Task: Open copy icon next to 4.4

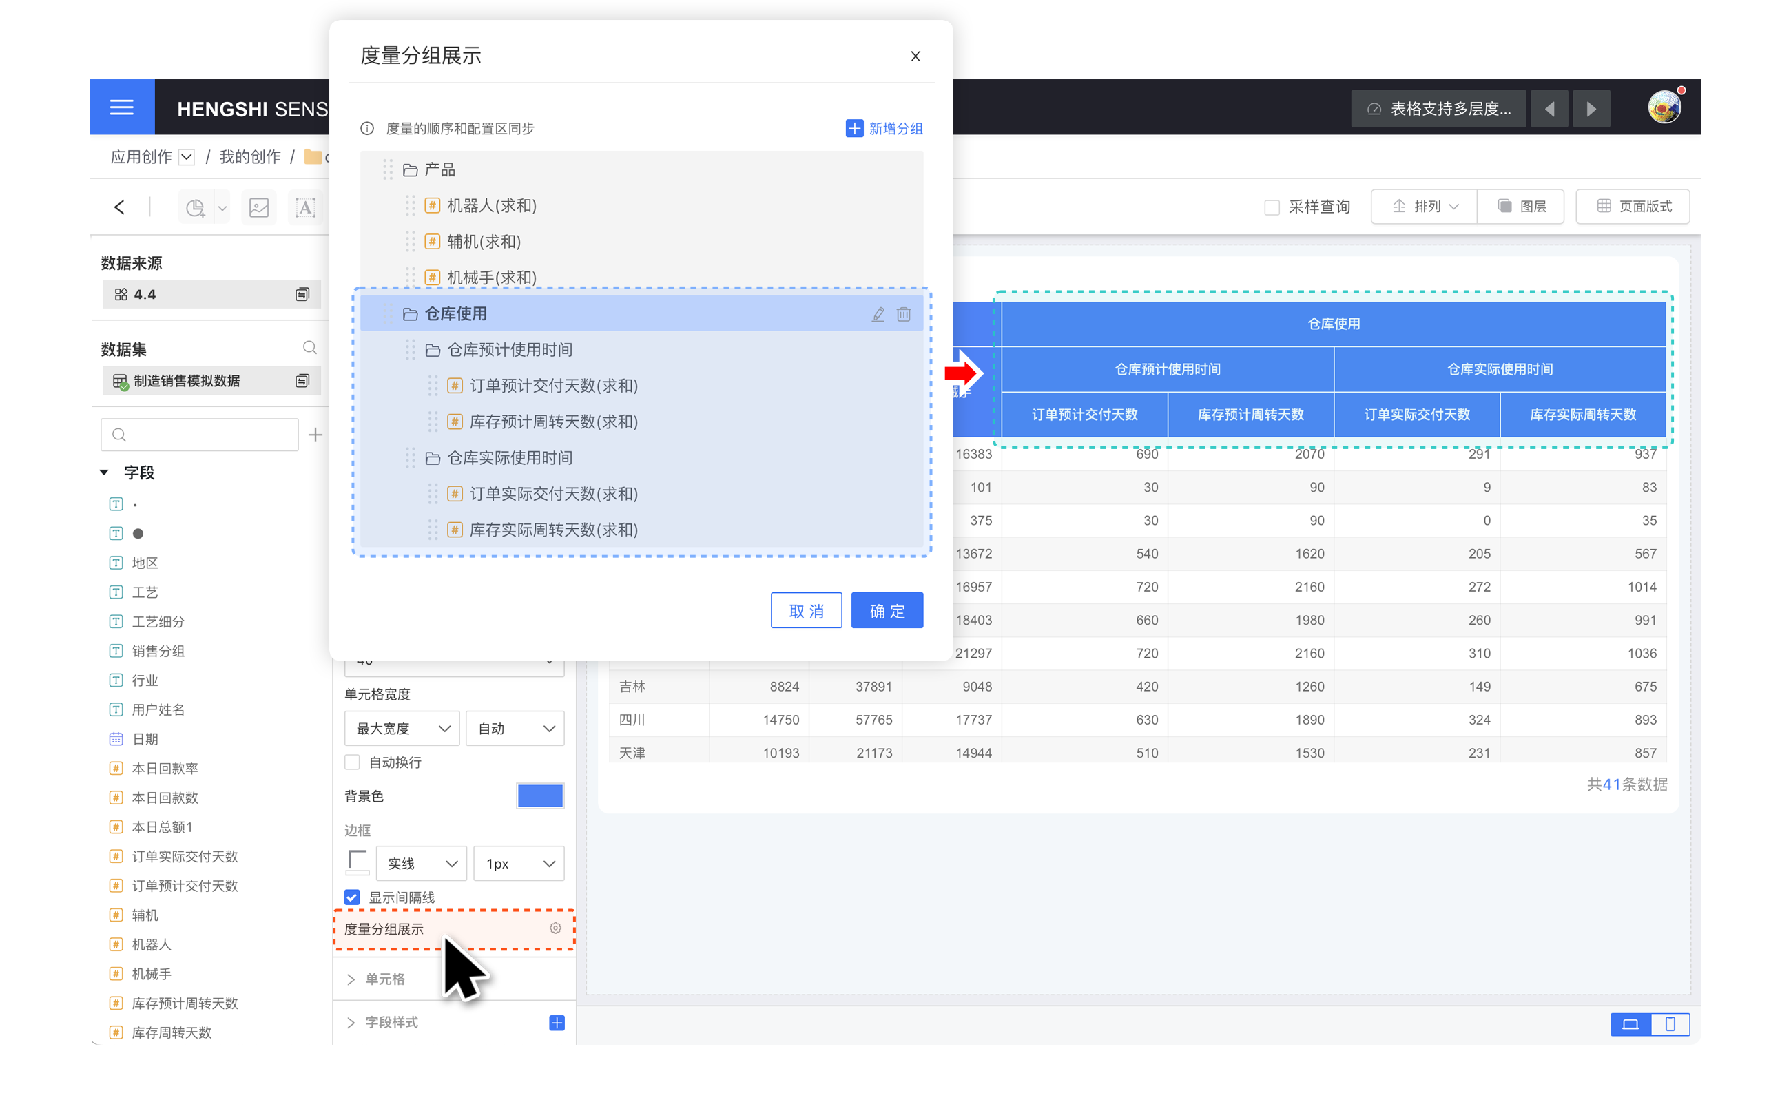Action: coord(302,293)
